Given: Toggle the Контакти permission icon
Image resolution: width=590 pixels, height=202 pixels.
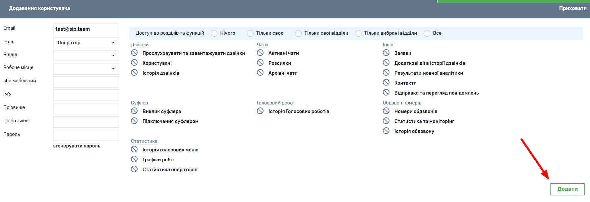Looking at the screenshot, I should [386, 82].
